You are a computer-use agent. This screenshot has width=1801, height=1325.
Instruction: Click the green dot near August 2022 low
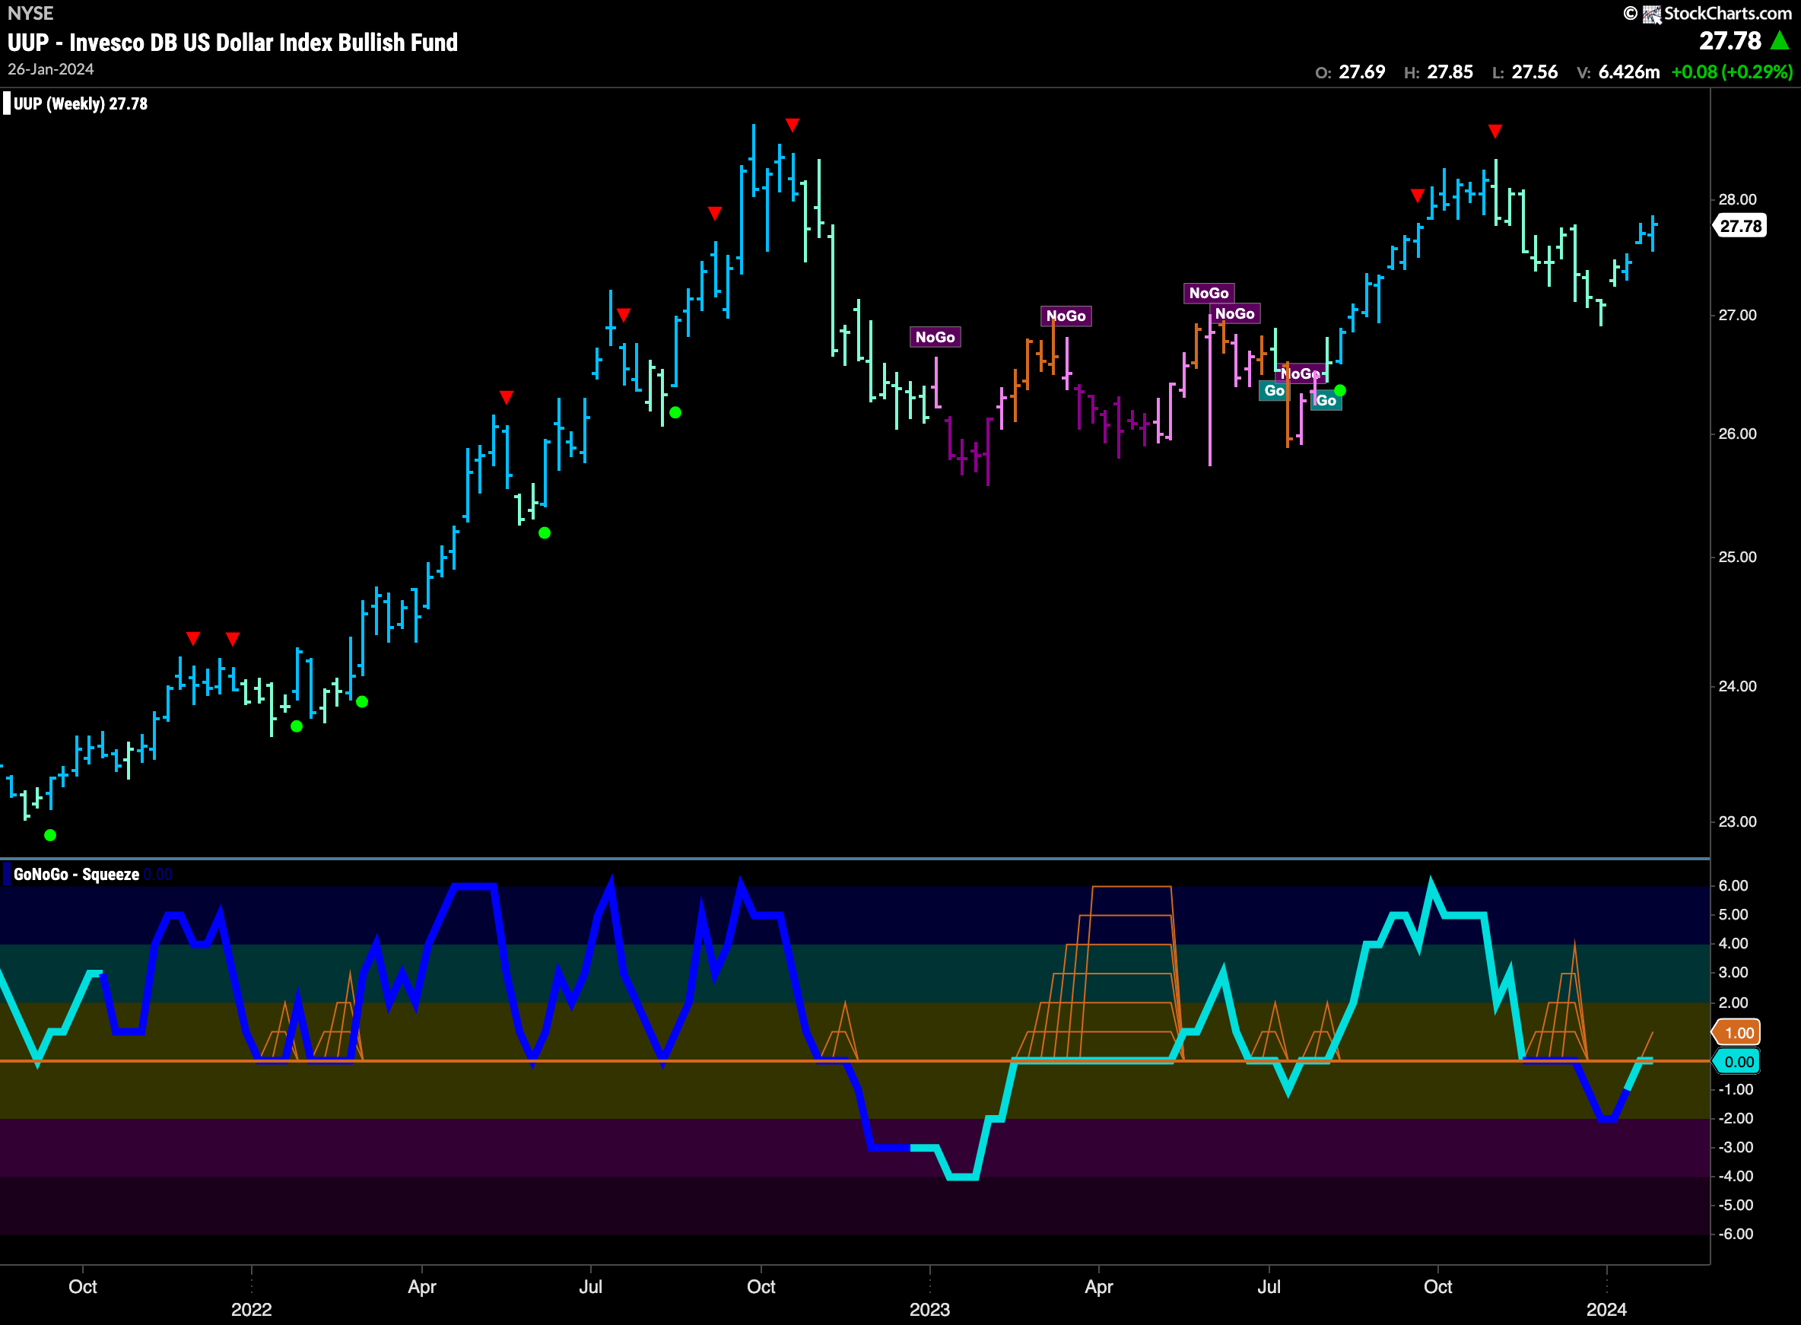675,412
